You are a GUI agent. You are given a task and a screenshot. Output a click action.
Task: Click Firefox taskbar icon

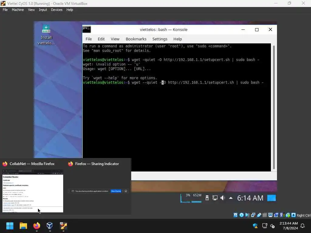36,226
